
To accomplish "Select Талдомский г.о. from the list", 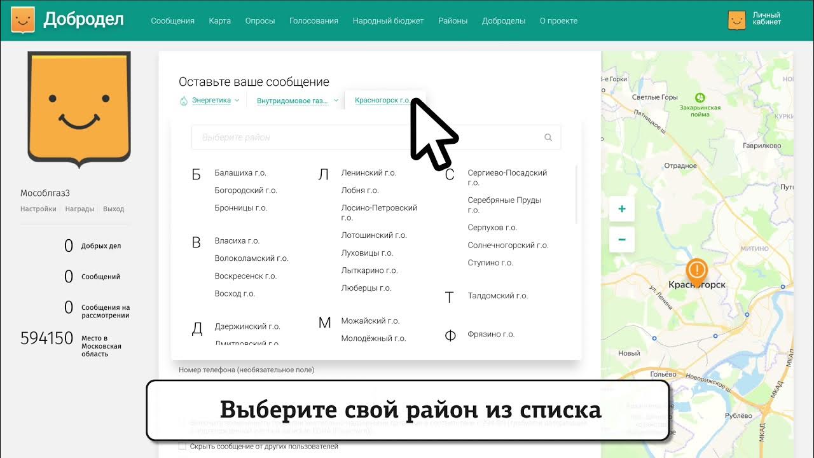I will [x=498, y=296].
